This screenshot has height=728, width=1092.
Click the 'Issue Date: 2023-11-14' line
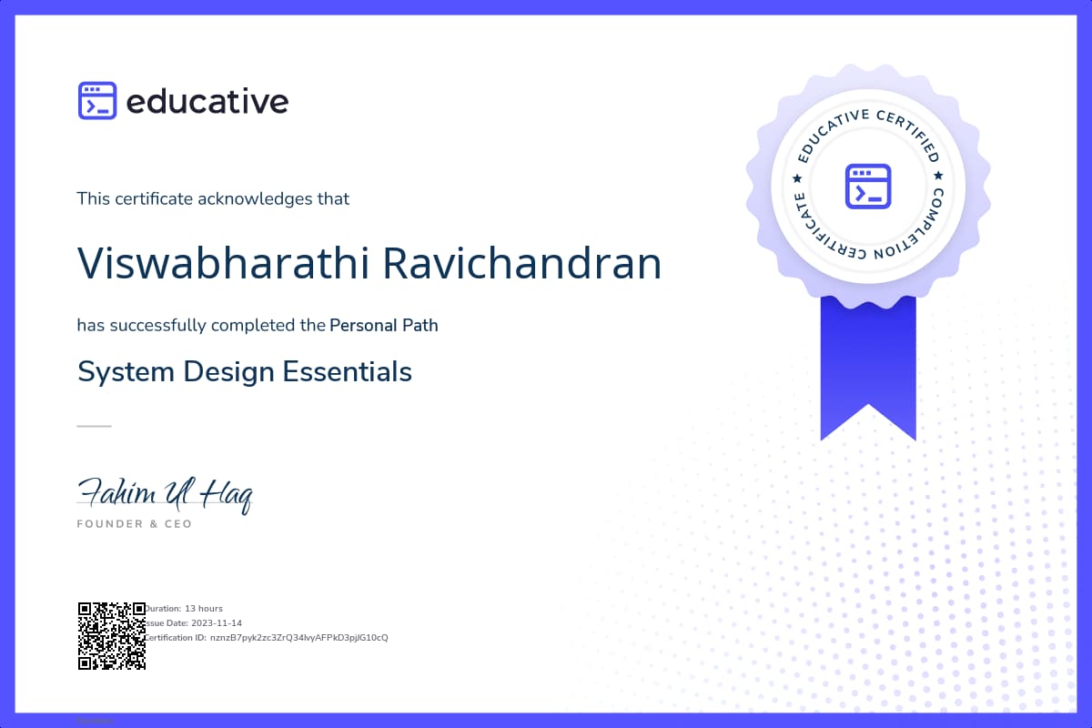[x=191, y=622]
